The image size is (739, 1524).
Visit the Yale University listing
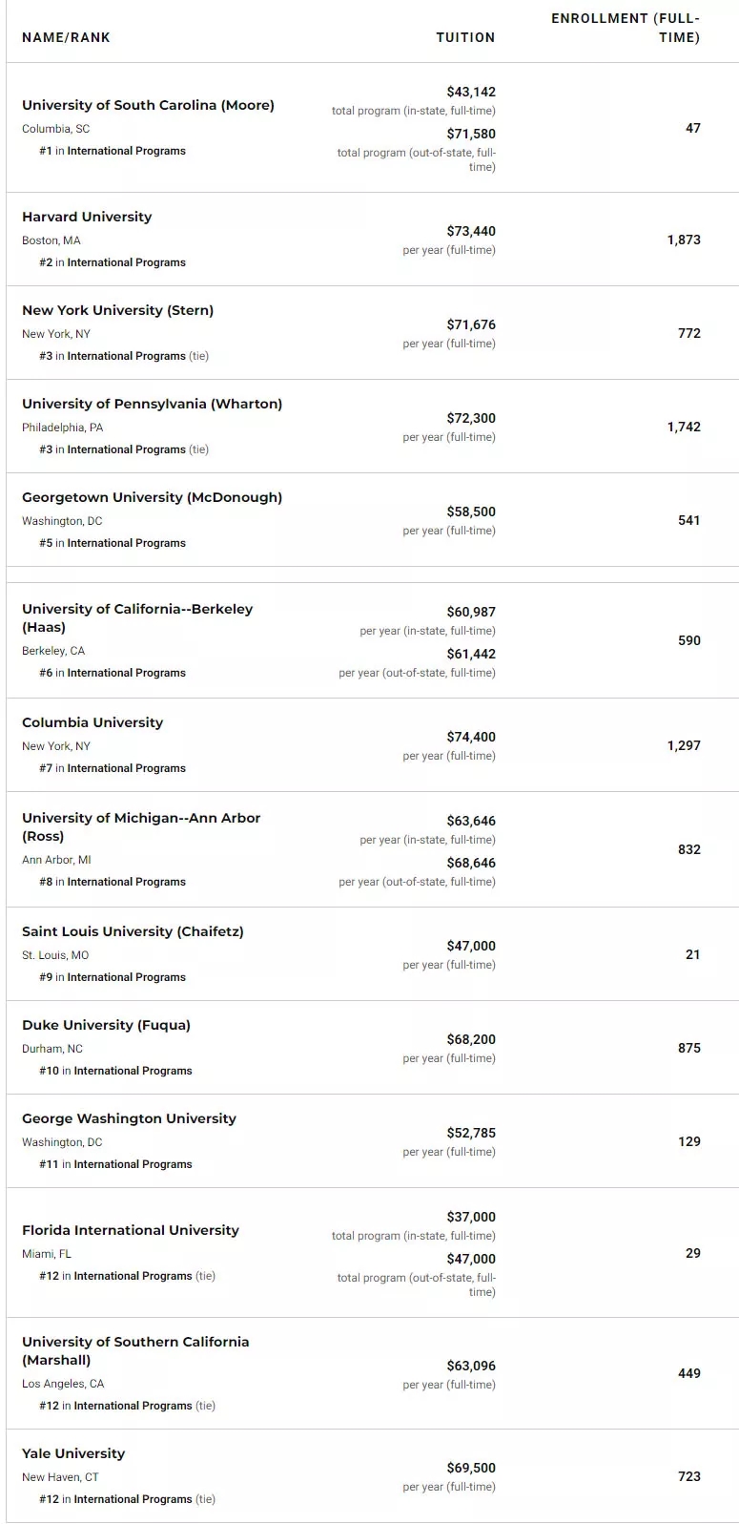coord(73,1453)
